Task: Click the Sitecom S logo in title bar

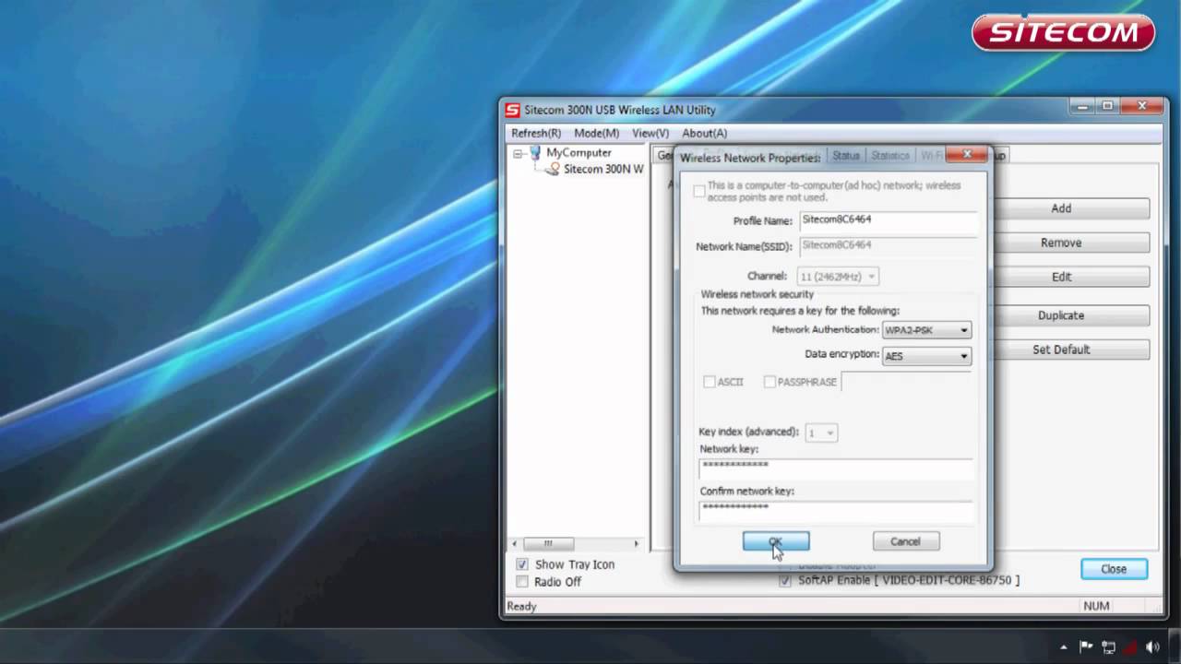Action: (512, 110)
